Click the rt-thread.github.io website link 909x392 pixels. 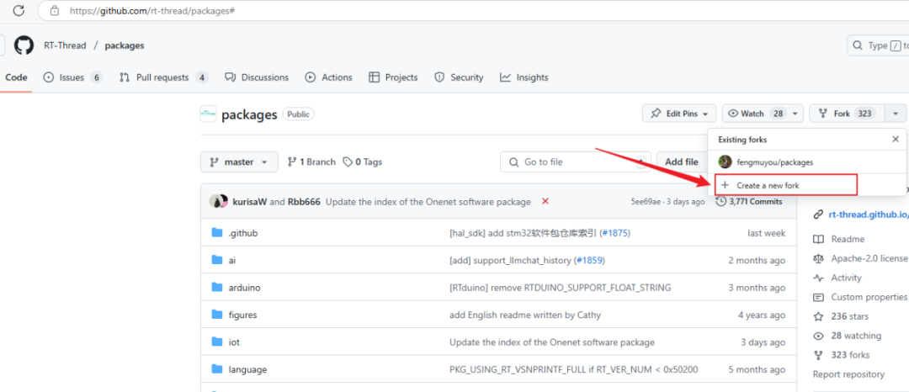869,215
